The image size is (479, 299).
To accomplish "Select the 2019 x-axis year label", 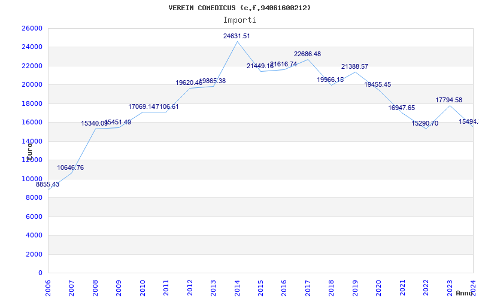I will [355, 288].
